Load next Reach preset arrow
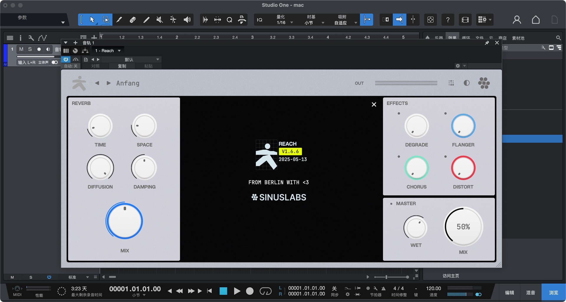Viewport: 566px width, 302px height. click(x=108, y=83)
